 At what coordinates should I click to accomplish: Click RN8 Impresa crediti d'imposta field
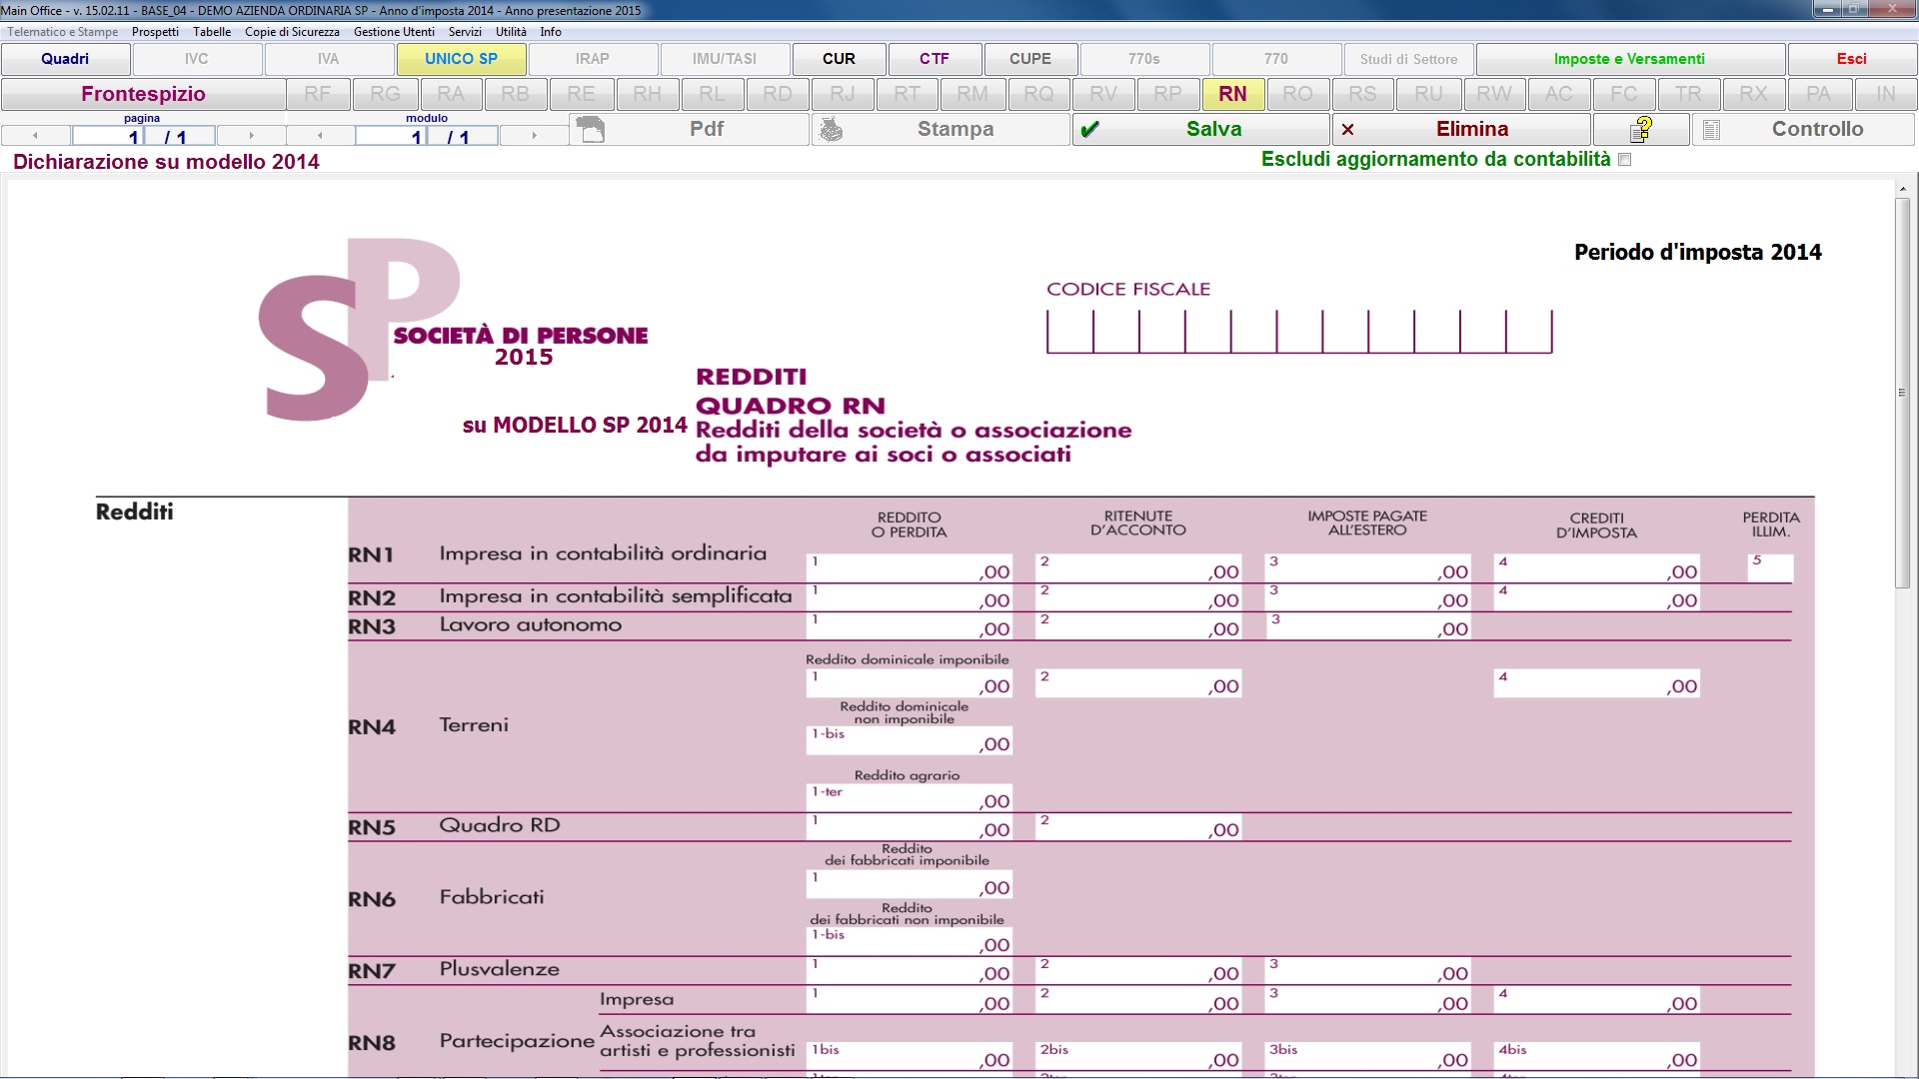coord(1597,1000)
